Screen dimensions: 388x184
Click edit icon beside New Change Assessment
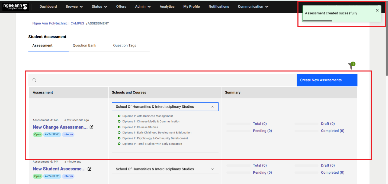(x=92, y=127)
